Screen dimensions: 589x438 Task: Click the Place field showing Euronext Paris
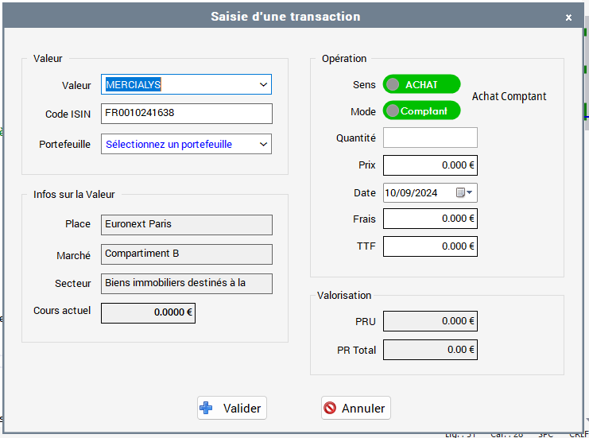coord(186,224)
